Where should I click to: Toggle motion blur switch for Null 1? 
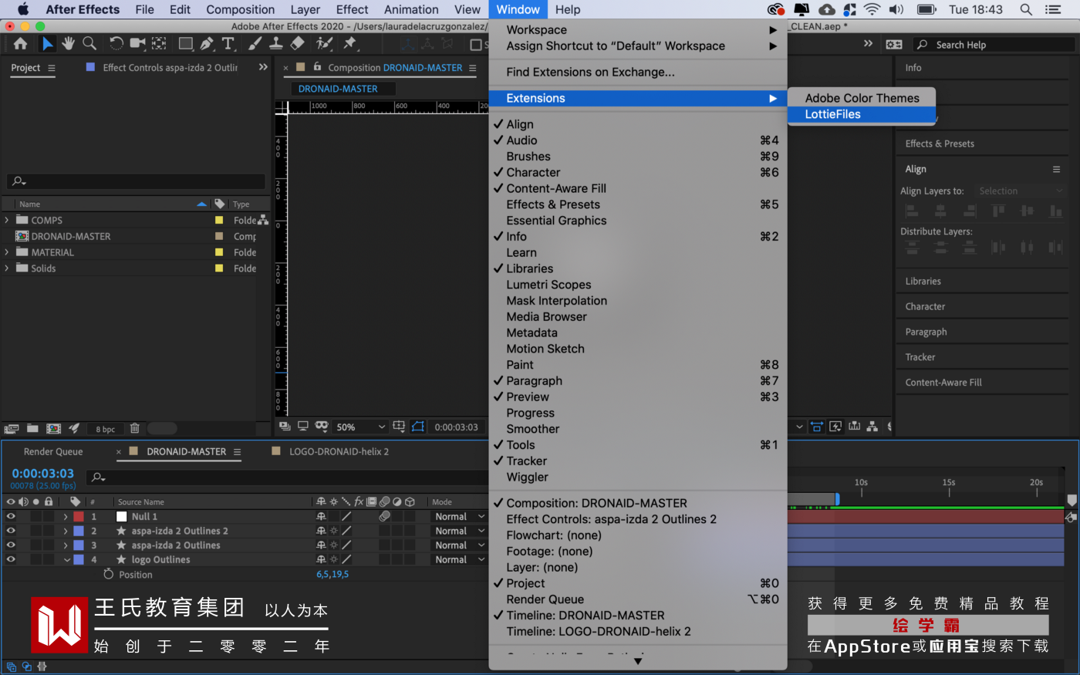click(x=384, y=517)
